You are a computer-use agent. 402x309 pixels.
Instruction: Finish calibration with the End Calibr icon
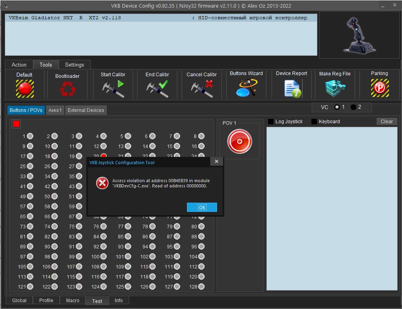pos(157,89)
